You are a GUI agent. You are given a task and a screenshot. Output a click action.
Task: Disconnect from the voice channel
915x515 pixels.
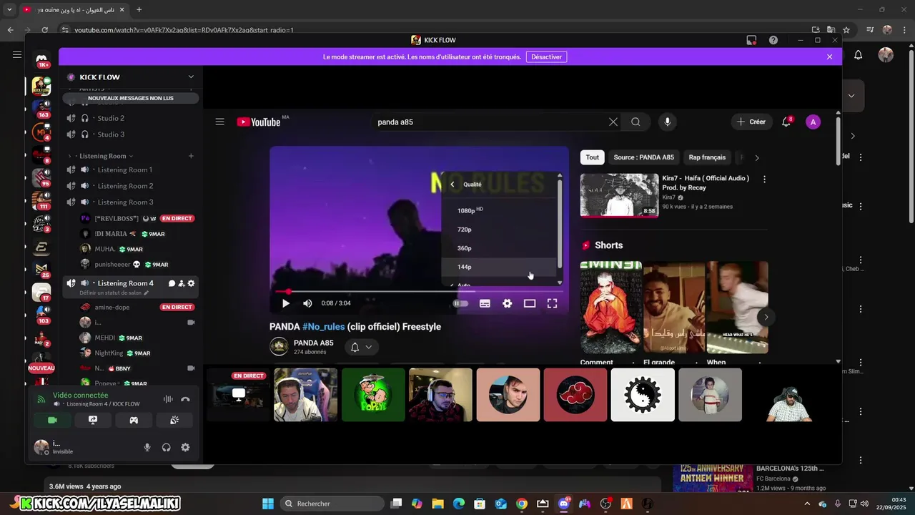coord(185,399)
